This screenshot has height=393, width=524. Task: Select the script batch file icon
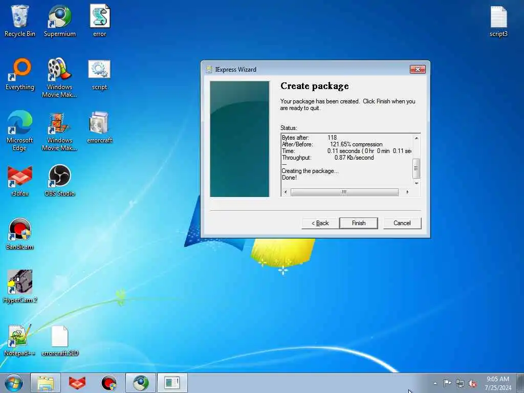99,74
